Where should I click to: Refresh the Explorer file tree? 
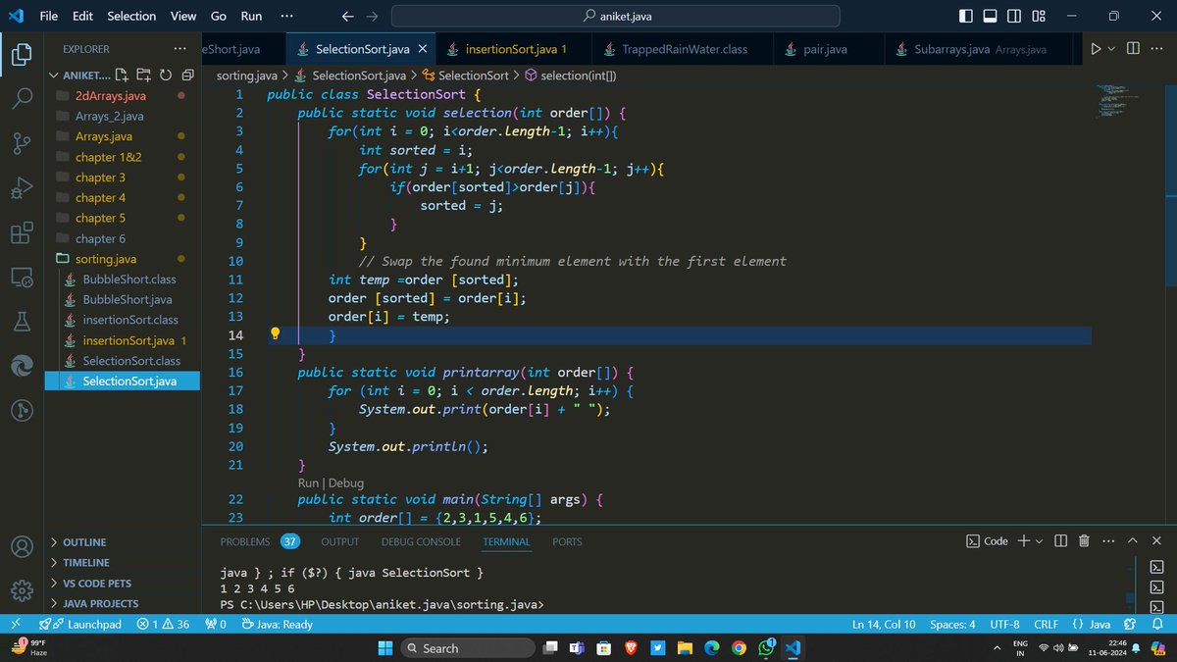(165, 75)
